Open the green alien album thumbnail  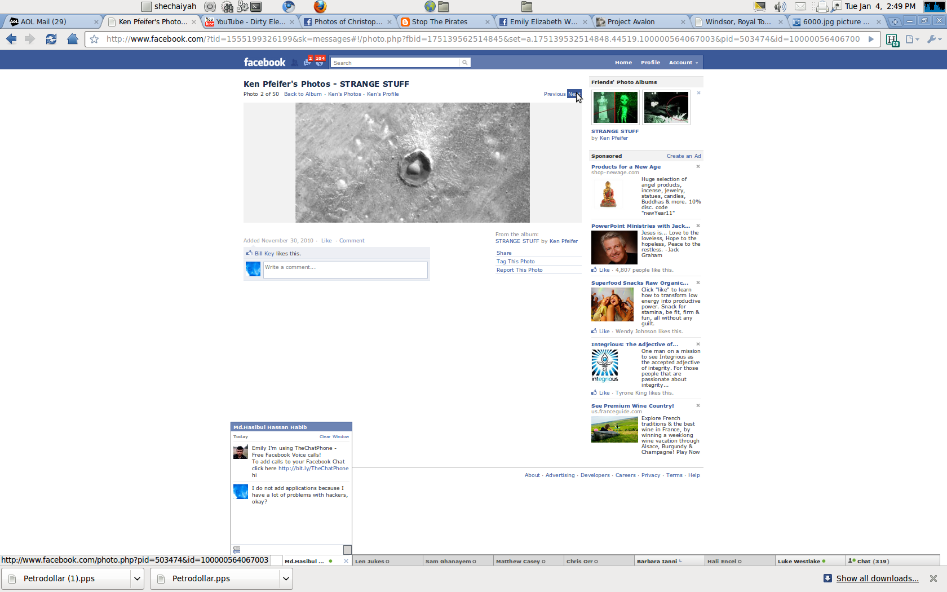[615, 107]
